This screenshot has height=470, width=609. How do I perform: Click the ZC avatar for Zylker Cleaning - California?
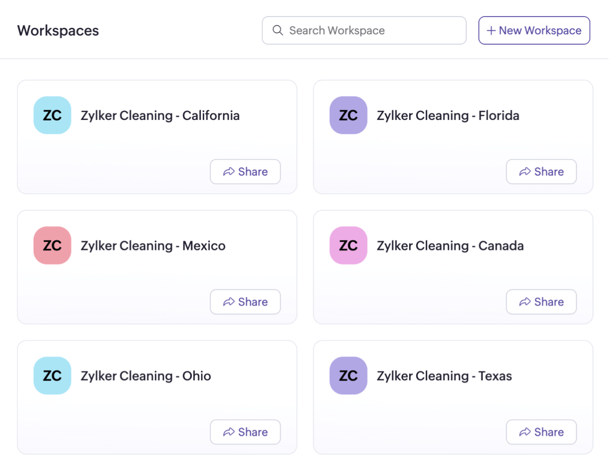[52, 115]
